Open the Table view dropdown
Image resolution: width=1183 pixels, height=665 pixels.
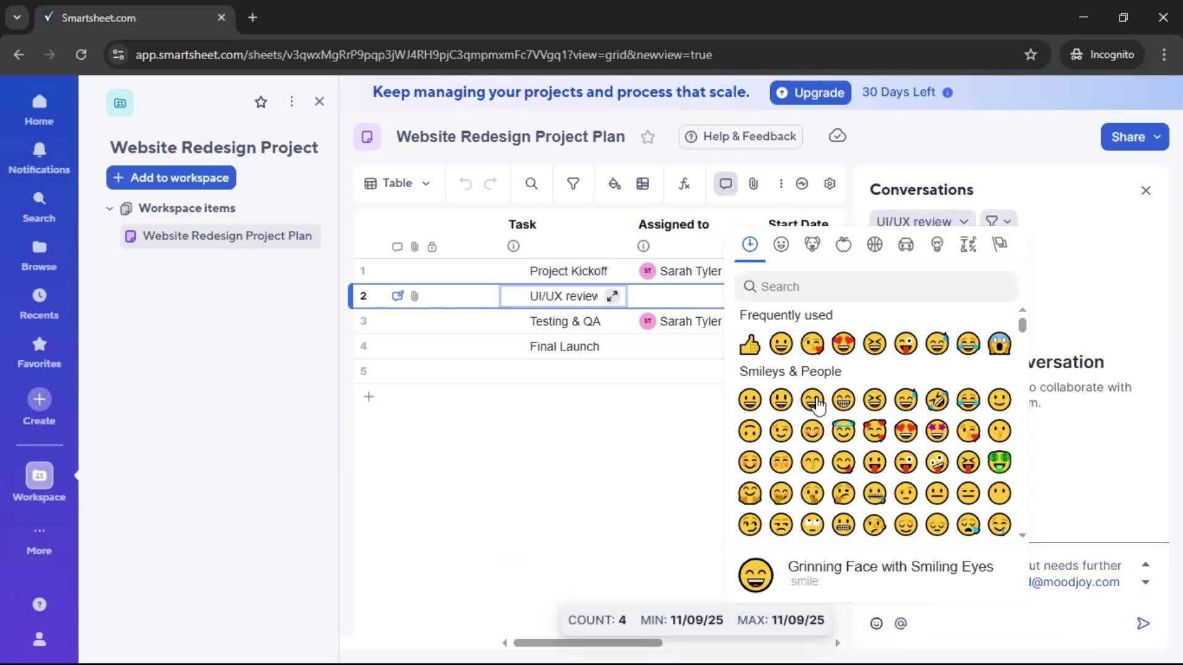[x=397, y=183]
